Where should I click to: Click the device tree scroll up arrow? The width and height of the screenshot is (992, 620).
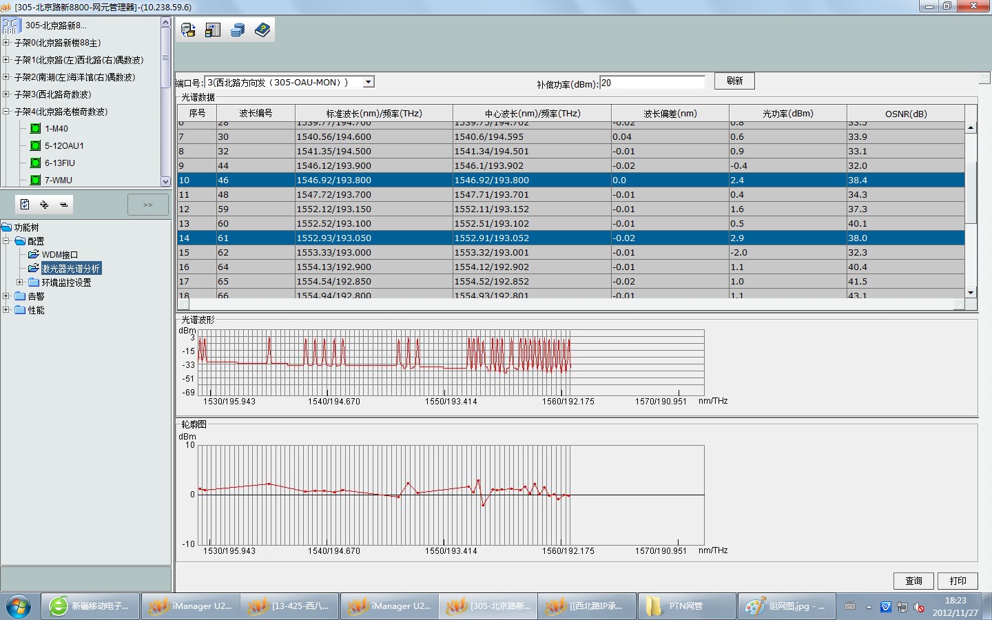[x=165, y=22]
